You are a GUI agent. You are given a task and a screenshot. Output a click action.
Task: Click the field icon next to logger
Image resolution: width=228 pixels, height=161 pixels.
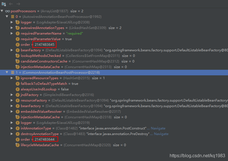tap(17, 22)
